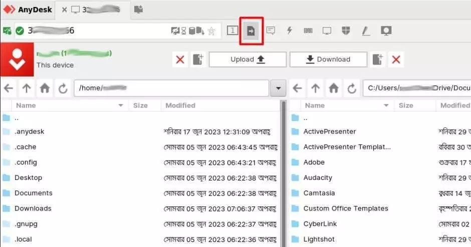Click the Download button
Screen dimensions: 471x247
coord(328,59)
